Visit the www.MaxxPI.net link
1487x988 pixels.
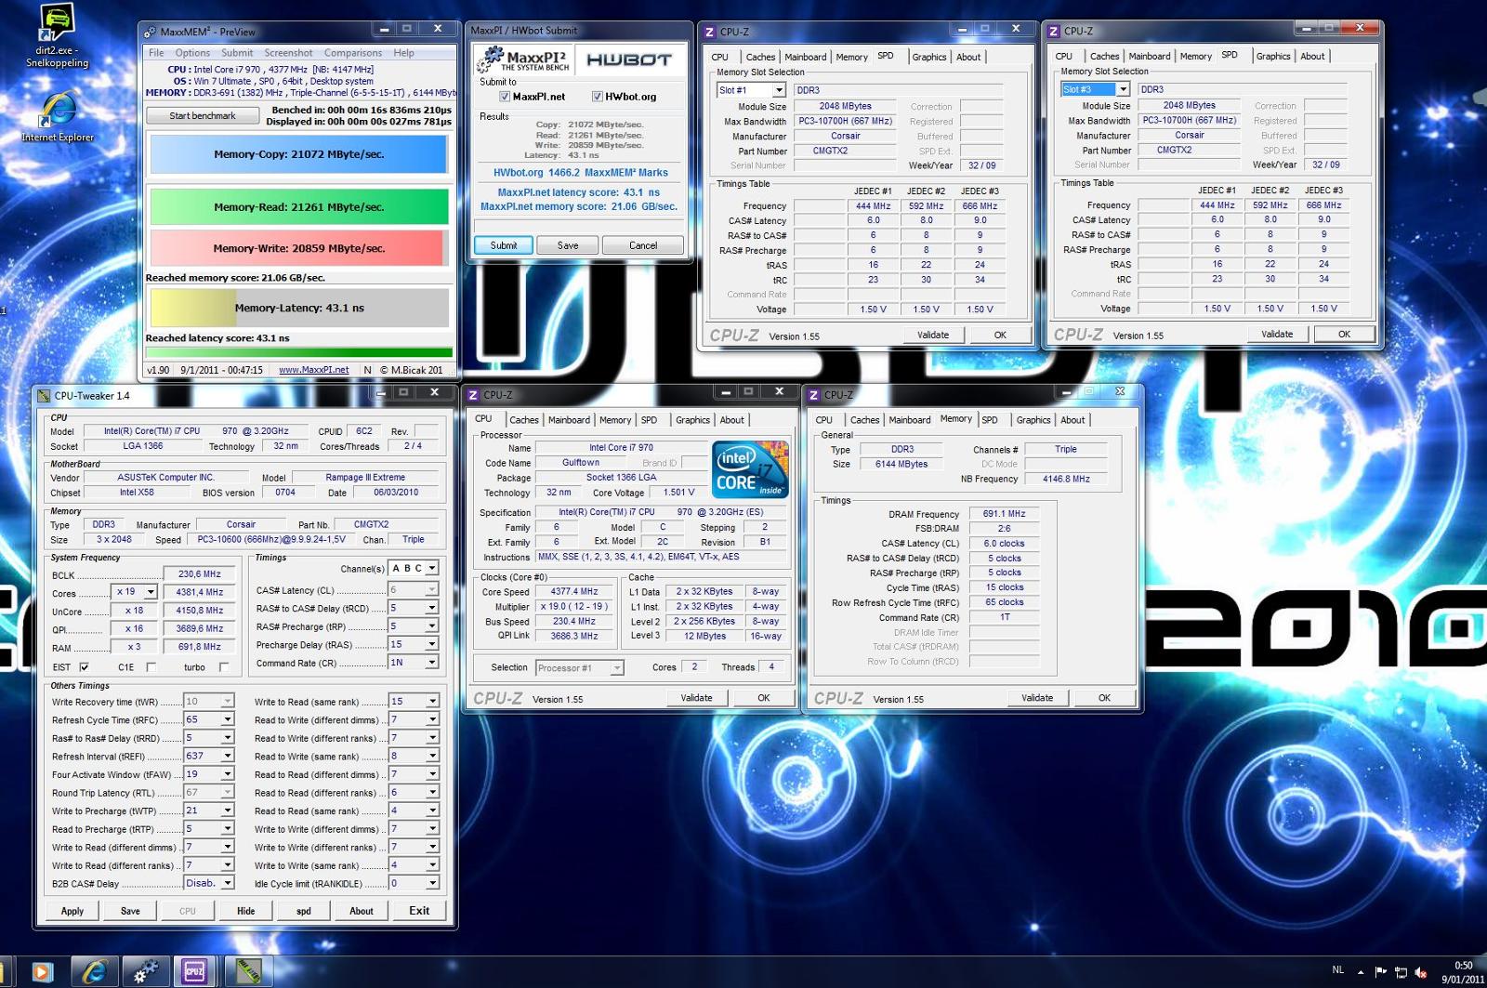tap(314, 370)
